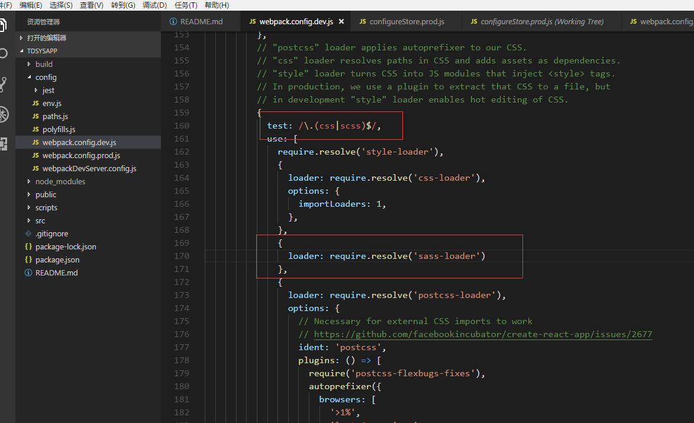
Task: Click braces icon of package-lock.json
Action: (28, 246)
